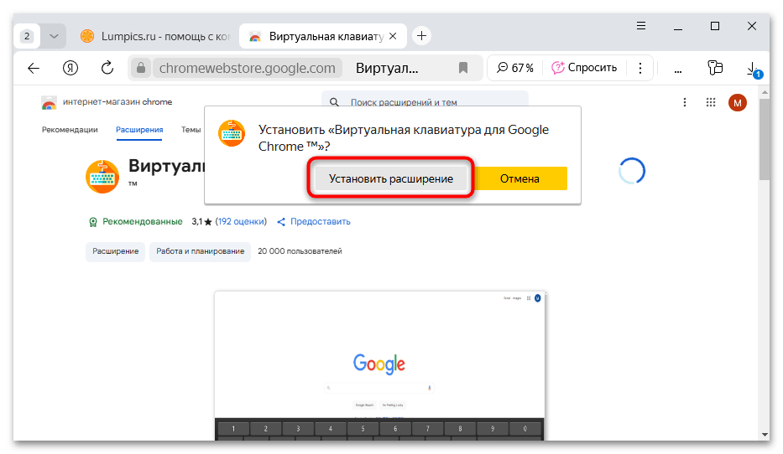
Task: Click the page vertical scrollbar thumb
Action: coord(765,140)
